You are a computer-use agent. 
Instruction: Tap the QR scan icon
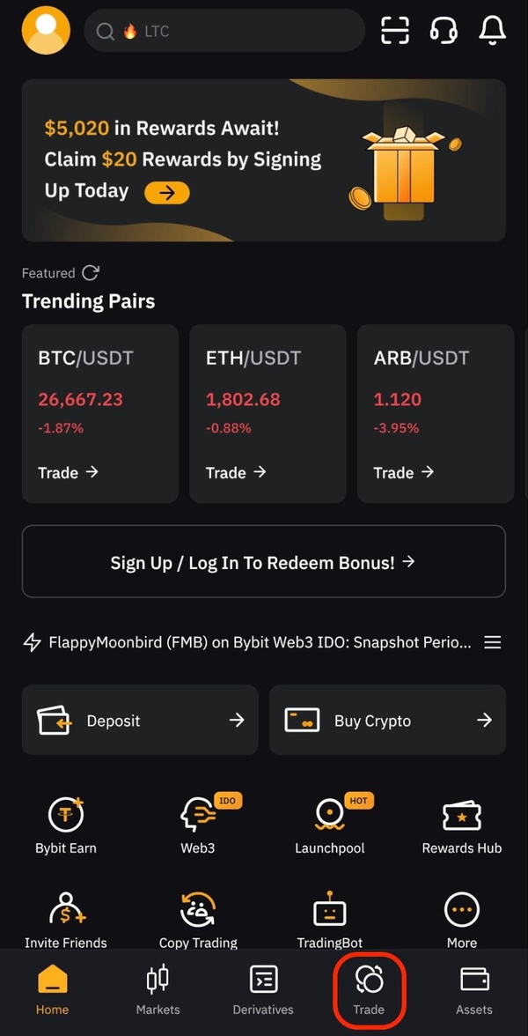396,31
